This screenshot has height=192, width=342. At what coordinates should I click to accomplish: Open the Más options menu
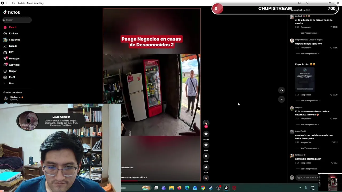[x=9, y=83]
